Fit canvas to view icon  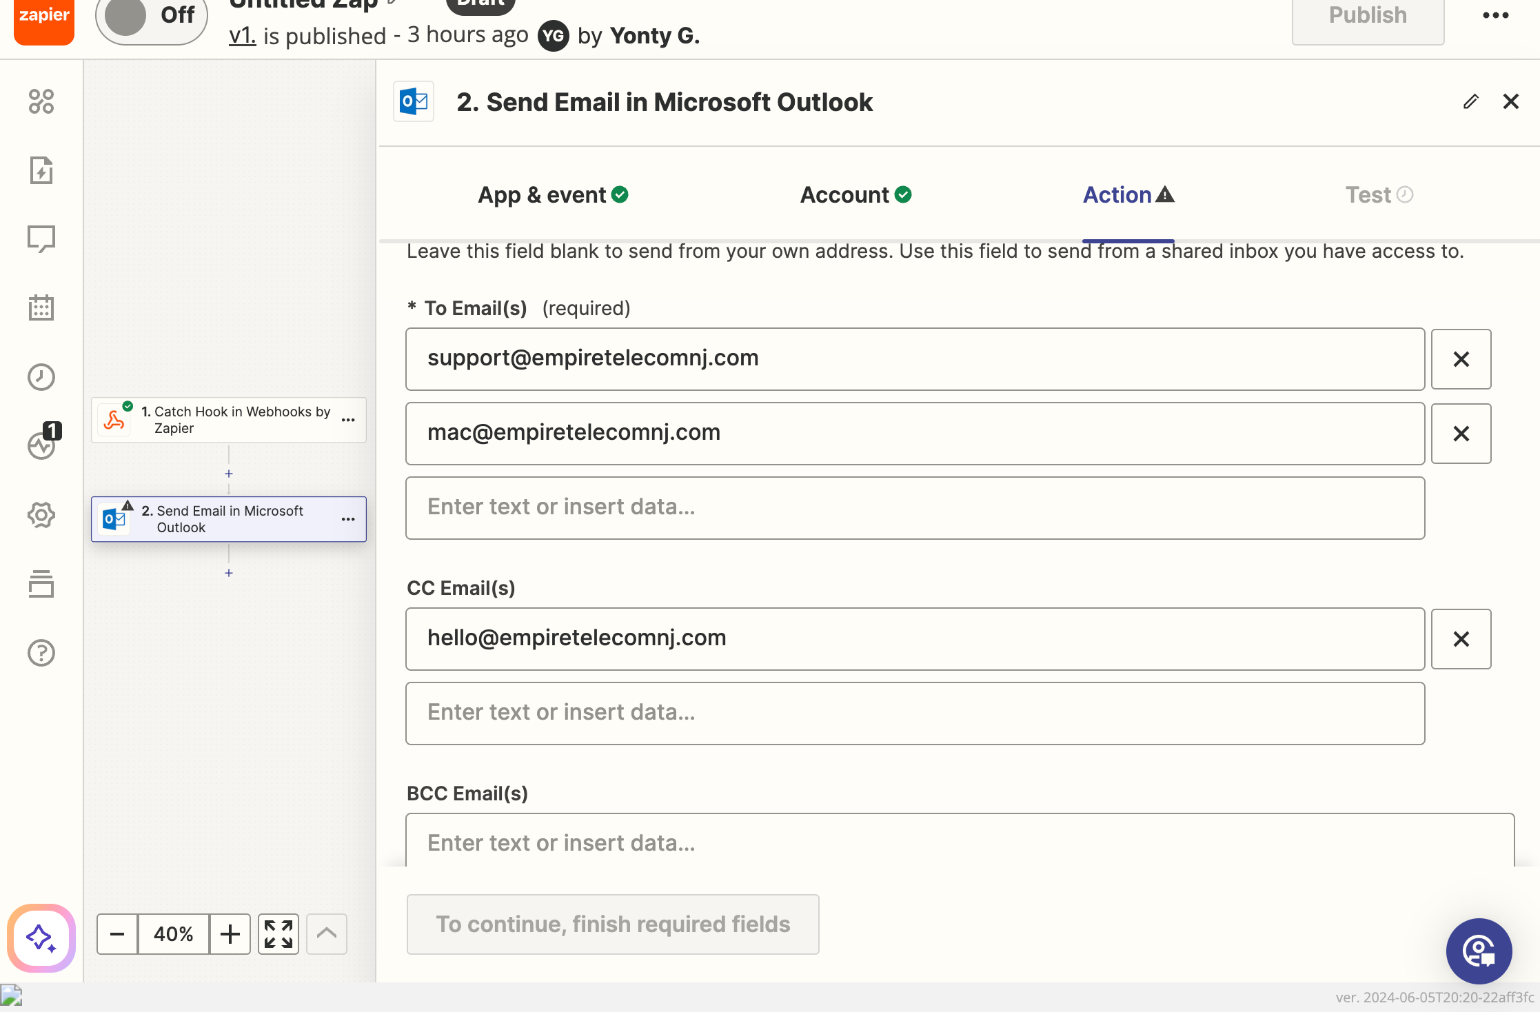point(278,934)
